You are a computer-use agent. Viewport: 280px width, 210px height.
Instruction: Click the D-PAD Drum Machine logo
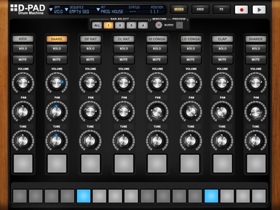27,9
